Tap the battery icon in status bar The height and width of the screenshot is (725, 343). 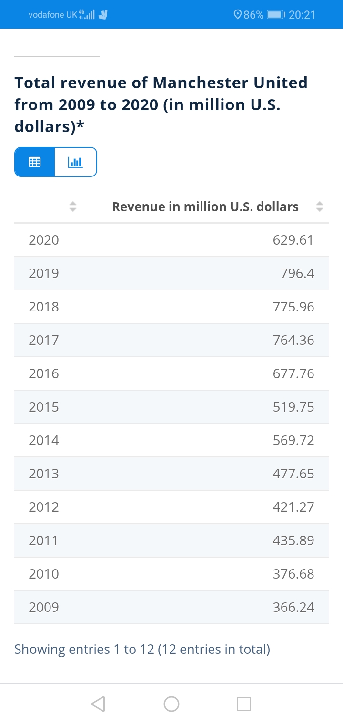click(x=275, y=15)
